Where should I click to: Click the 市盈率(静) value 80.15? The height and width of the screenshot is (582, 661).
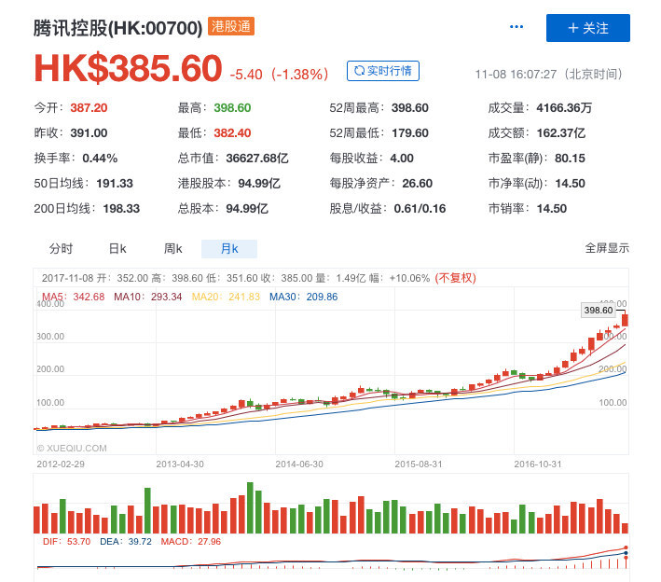570,159
